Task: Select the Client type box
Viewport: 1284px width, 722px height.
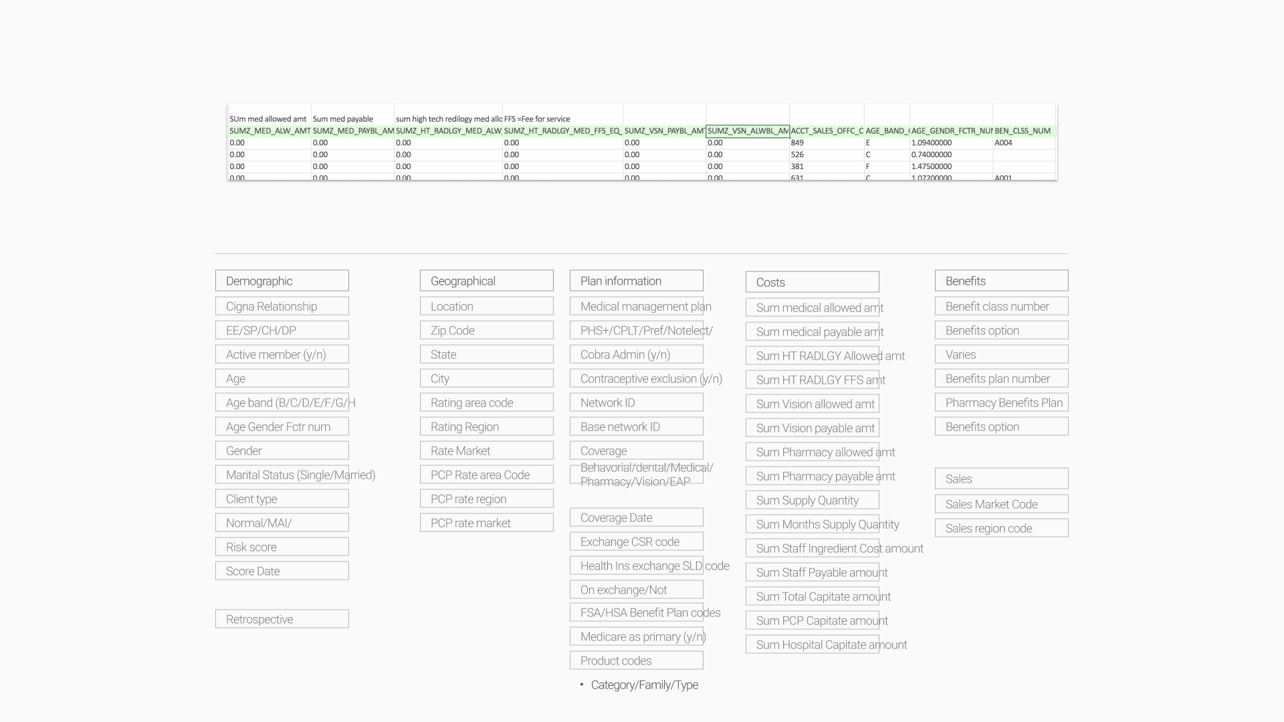Action: 282,499
